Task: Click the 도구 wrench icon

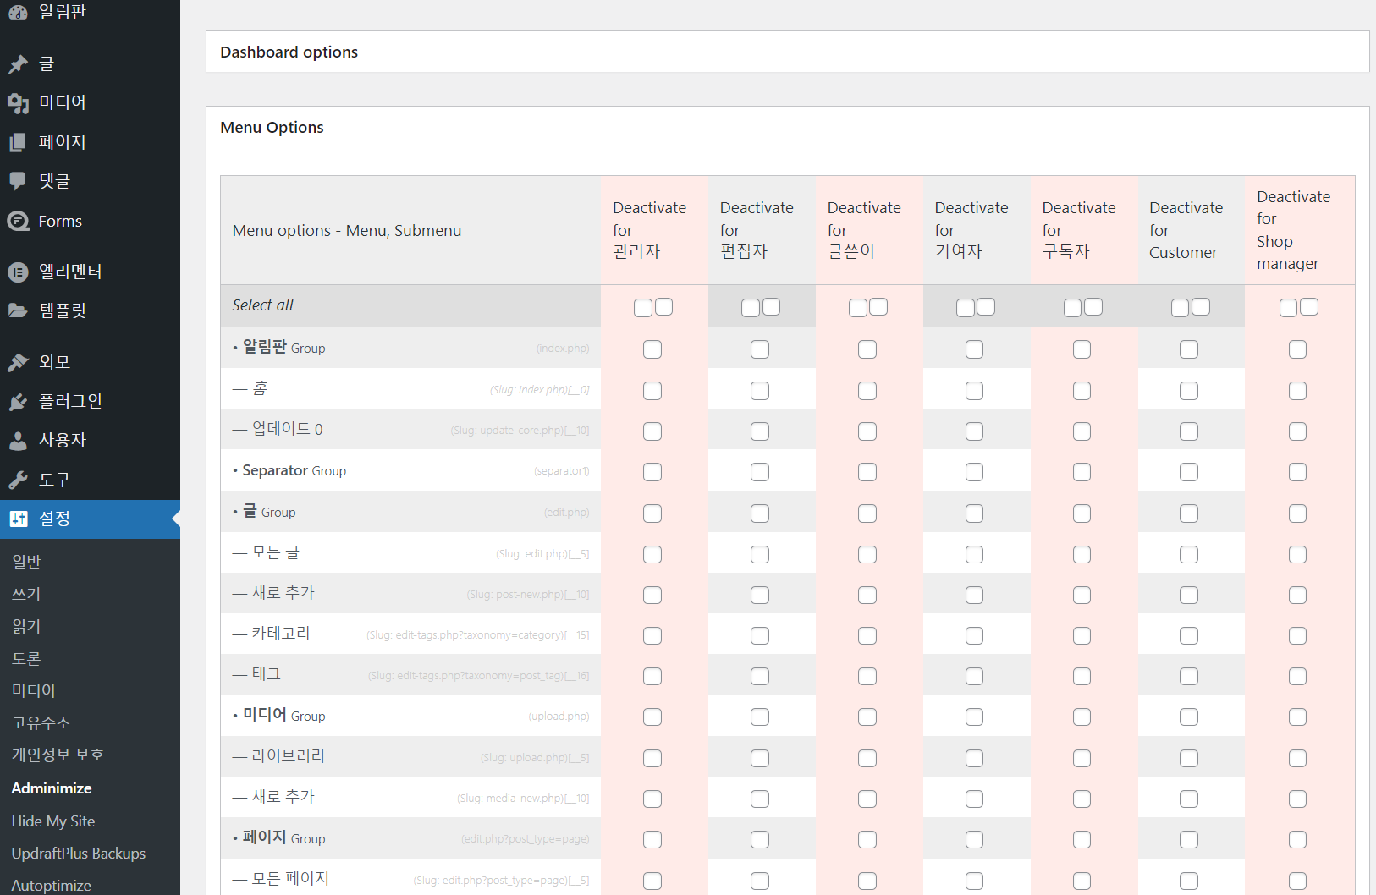Action: [x=18, y=480]
